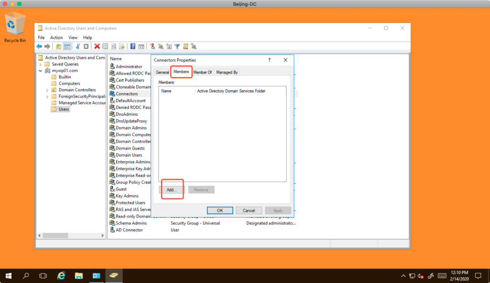Switch to the Member Of tab
Image resolution: width=490 pixels, height=283 pixels.
[x=202, y=72]
